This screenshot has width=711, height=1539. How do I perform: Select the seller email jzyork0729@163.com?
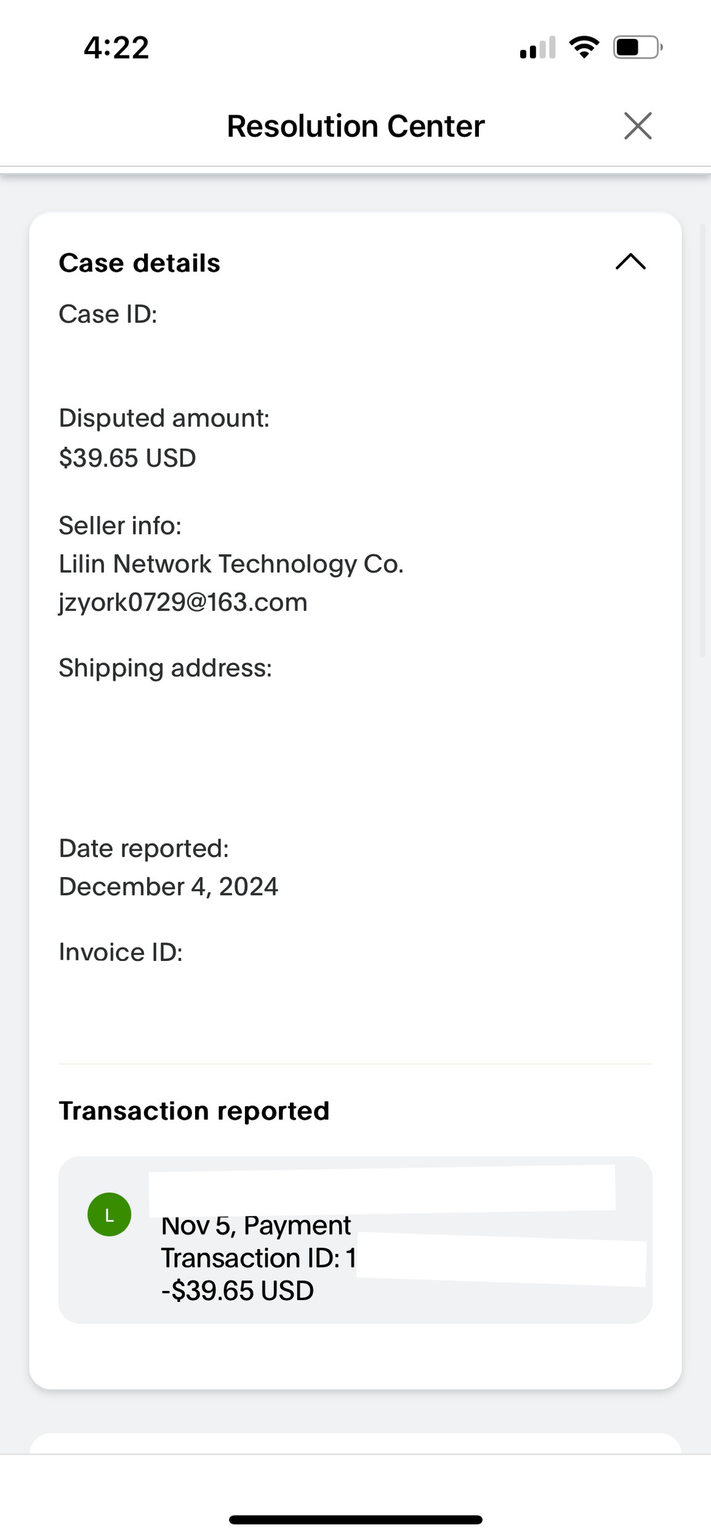click(183, 602)
